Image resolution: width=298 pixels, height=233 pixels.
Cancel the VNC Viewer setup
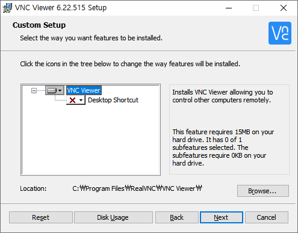click(x=267, y=217)
